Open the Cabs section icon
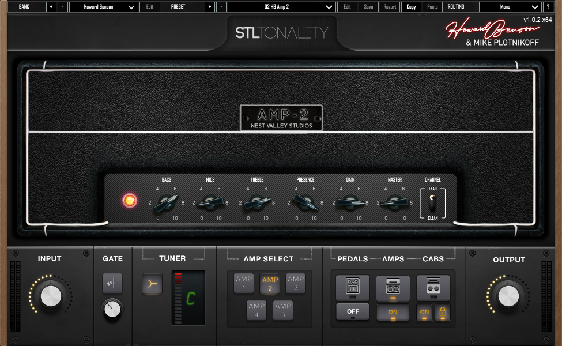 tap(433, 288)
